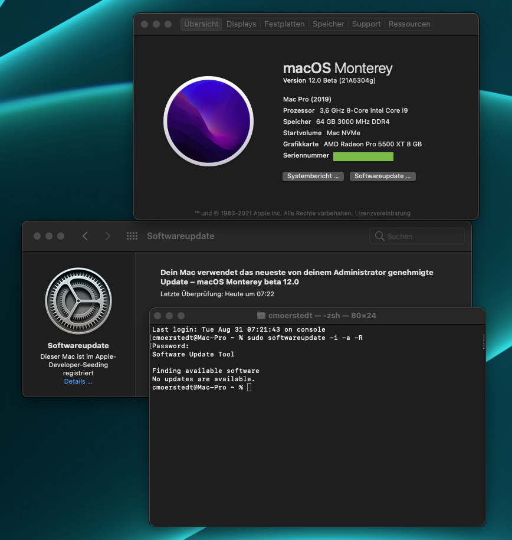This screenshot has width=512, height=540.
Task: Open the Displays tab
Action: click(x=241, y=24)
